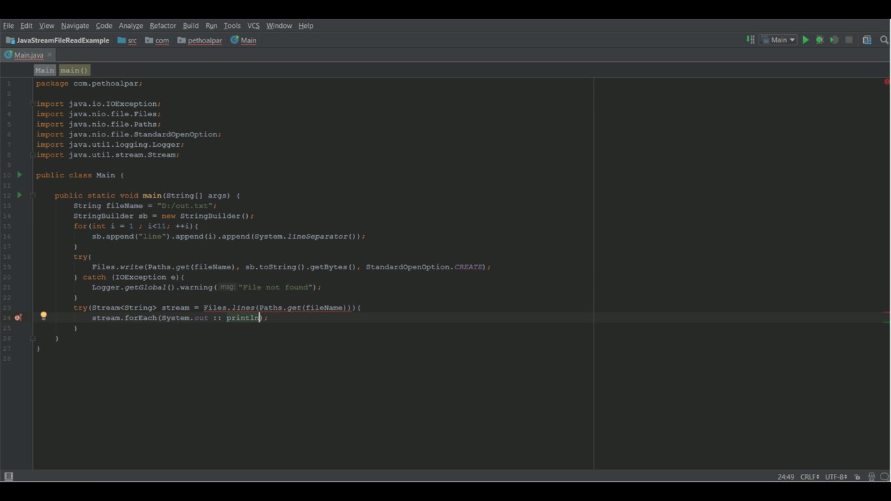Click the main() breadcrumb above editor
Viewport: 891px width, 501px height.
point(74,70)
